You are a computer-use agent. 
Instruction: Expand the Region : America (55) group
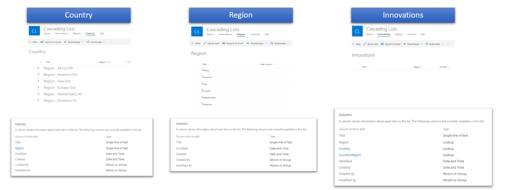coord(38,74)
